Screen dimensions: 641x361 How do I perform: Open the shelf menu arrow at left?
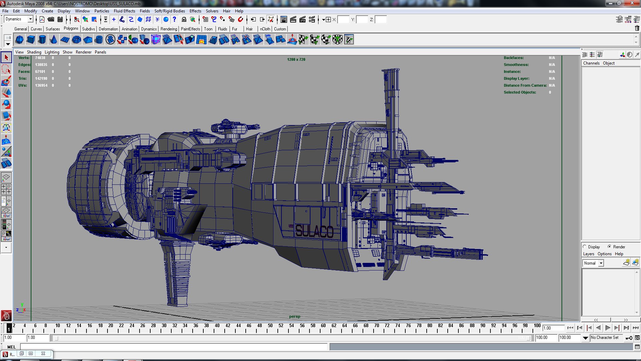pos(8,44)
